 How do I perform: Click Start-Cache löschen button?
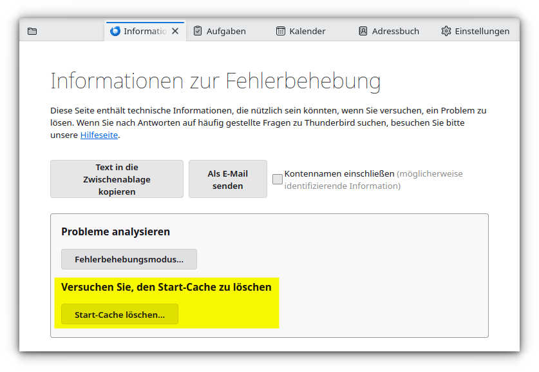[x=120, y=314]
